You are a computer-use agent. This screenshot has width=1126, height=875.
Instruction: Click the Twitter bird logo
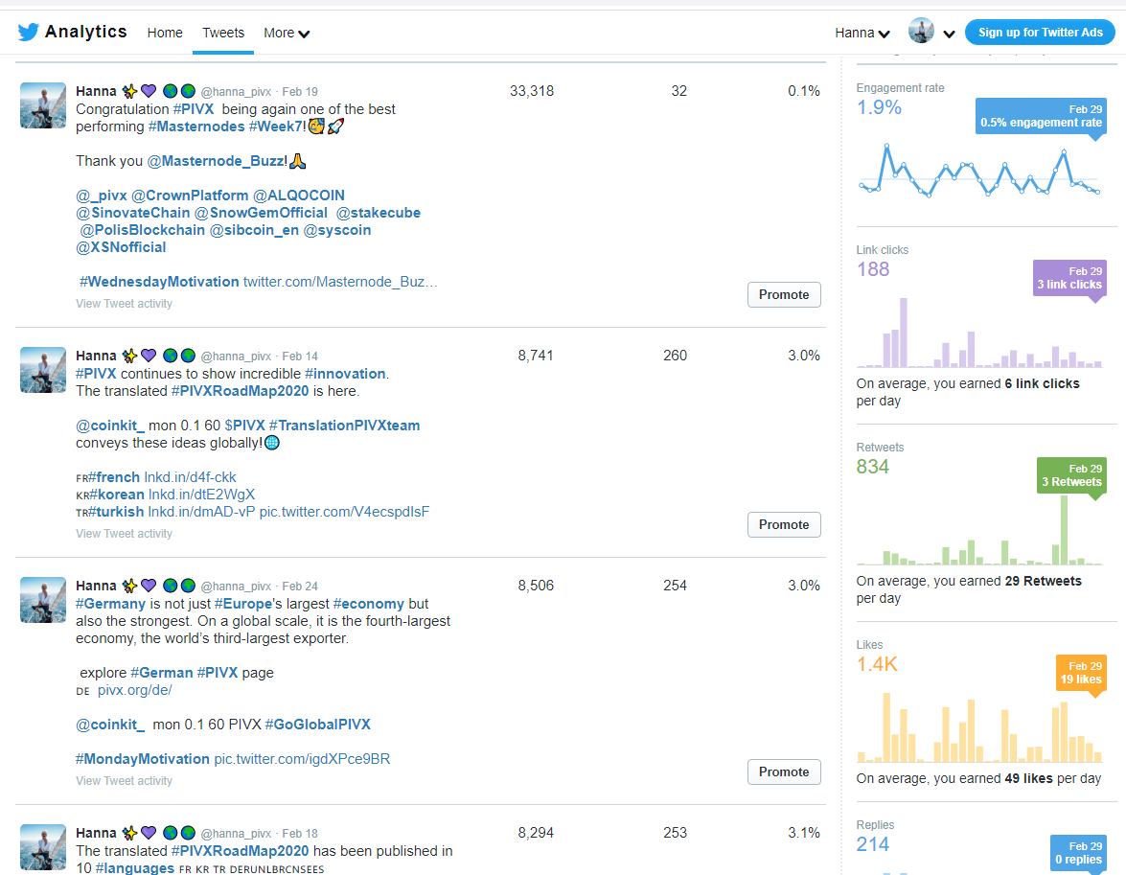28,33
